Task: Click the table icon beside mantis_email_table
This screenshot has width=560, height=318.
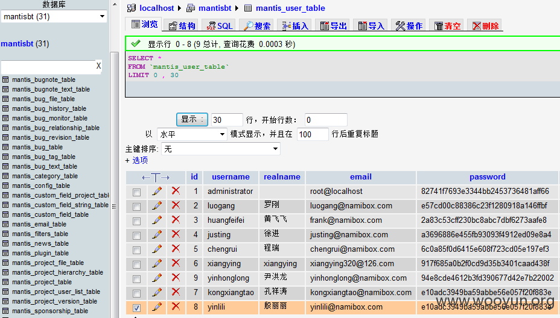Action: 5,224
